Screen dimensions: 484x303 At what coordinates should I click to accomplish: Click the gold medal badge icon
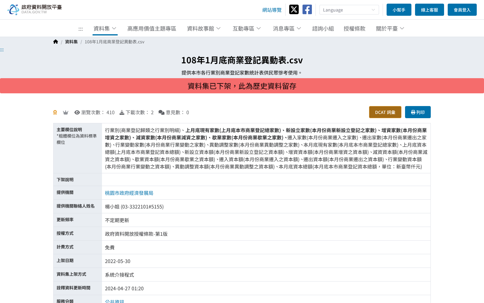pyautogui.click(x=55, y=112)
